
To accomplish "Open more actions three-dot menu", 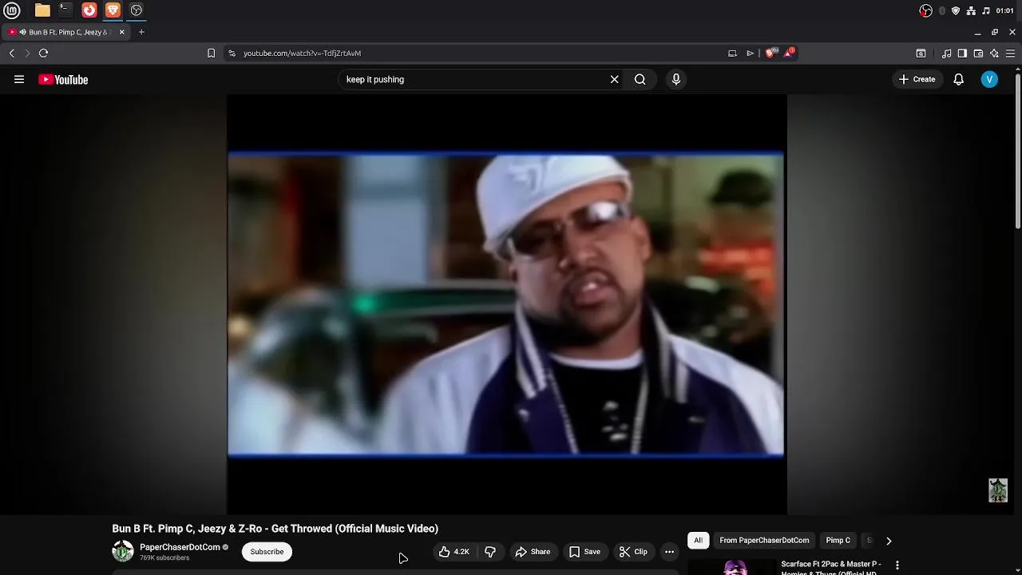I will pyautogui.click(x=669, y=552).
